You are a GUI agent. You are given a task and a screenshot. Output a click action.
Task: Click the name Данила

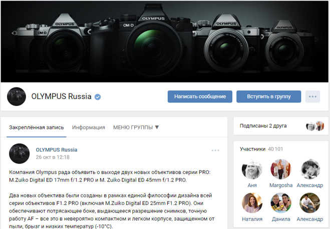tap(281, 219)
